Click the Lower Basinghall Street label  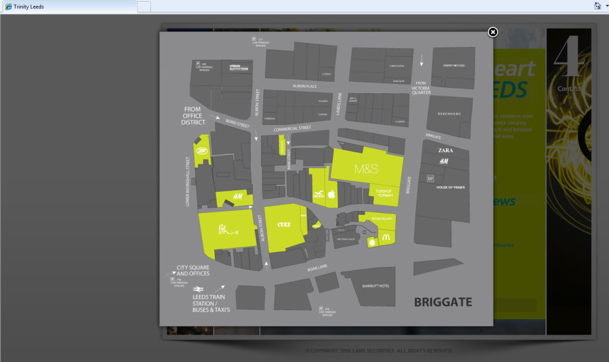(x=188, y=181)
